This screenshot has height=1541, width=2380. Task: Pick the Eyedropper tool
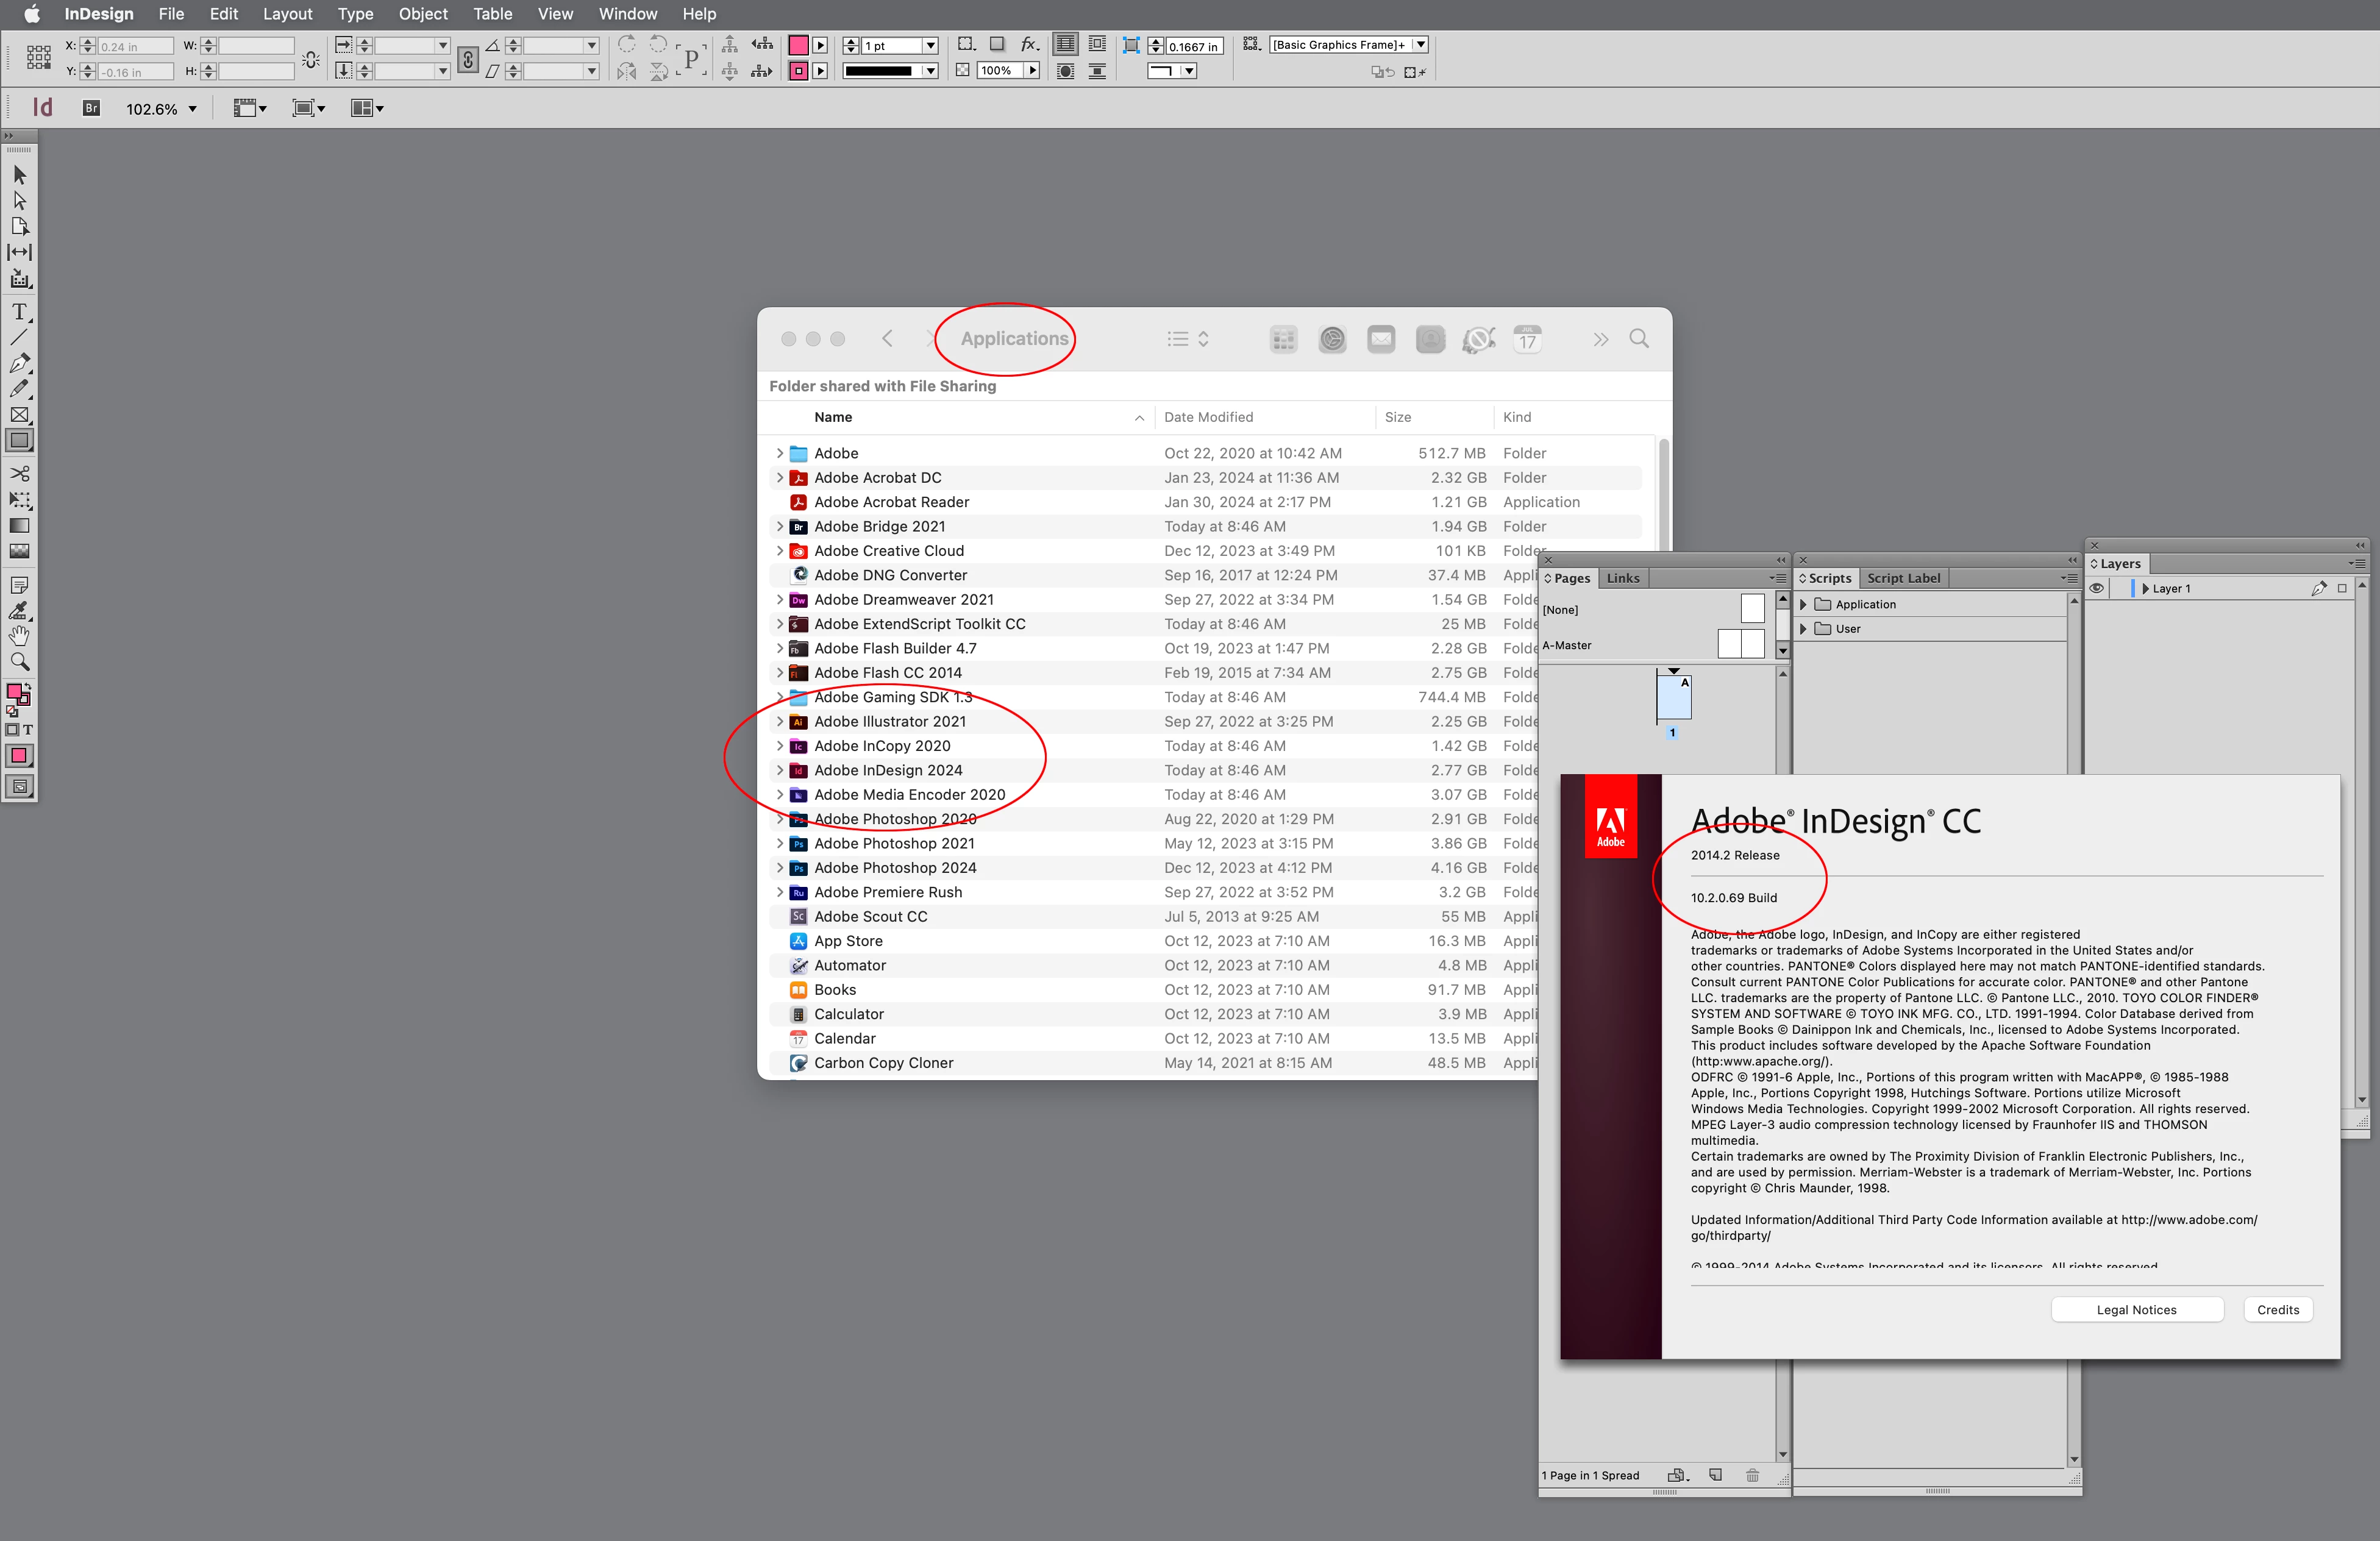coord(19,610)
